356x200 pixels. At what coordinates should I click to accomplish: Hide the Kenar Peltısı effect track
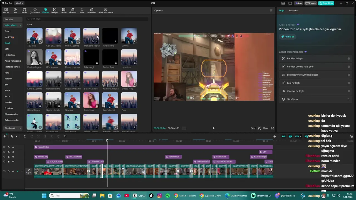13,147
